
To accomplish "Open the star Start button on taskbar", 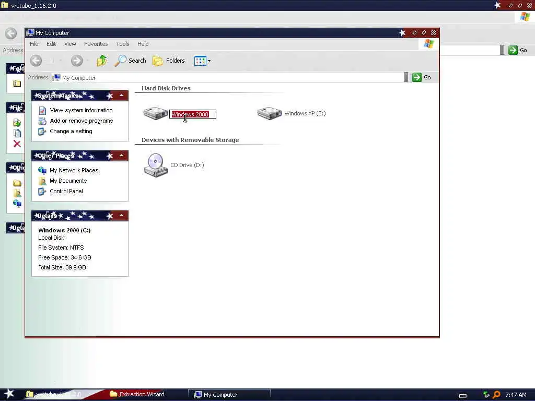I will click(9, 394).
